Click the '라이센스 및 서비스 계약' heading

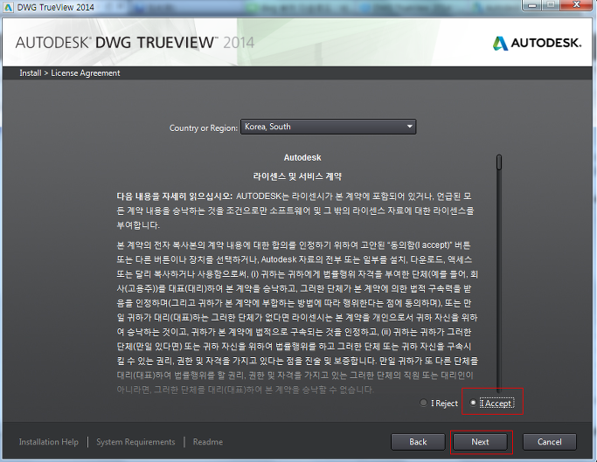click(x=297, y=176)
